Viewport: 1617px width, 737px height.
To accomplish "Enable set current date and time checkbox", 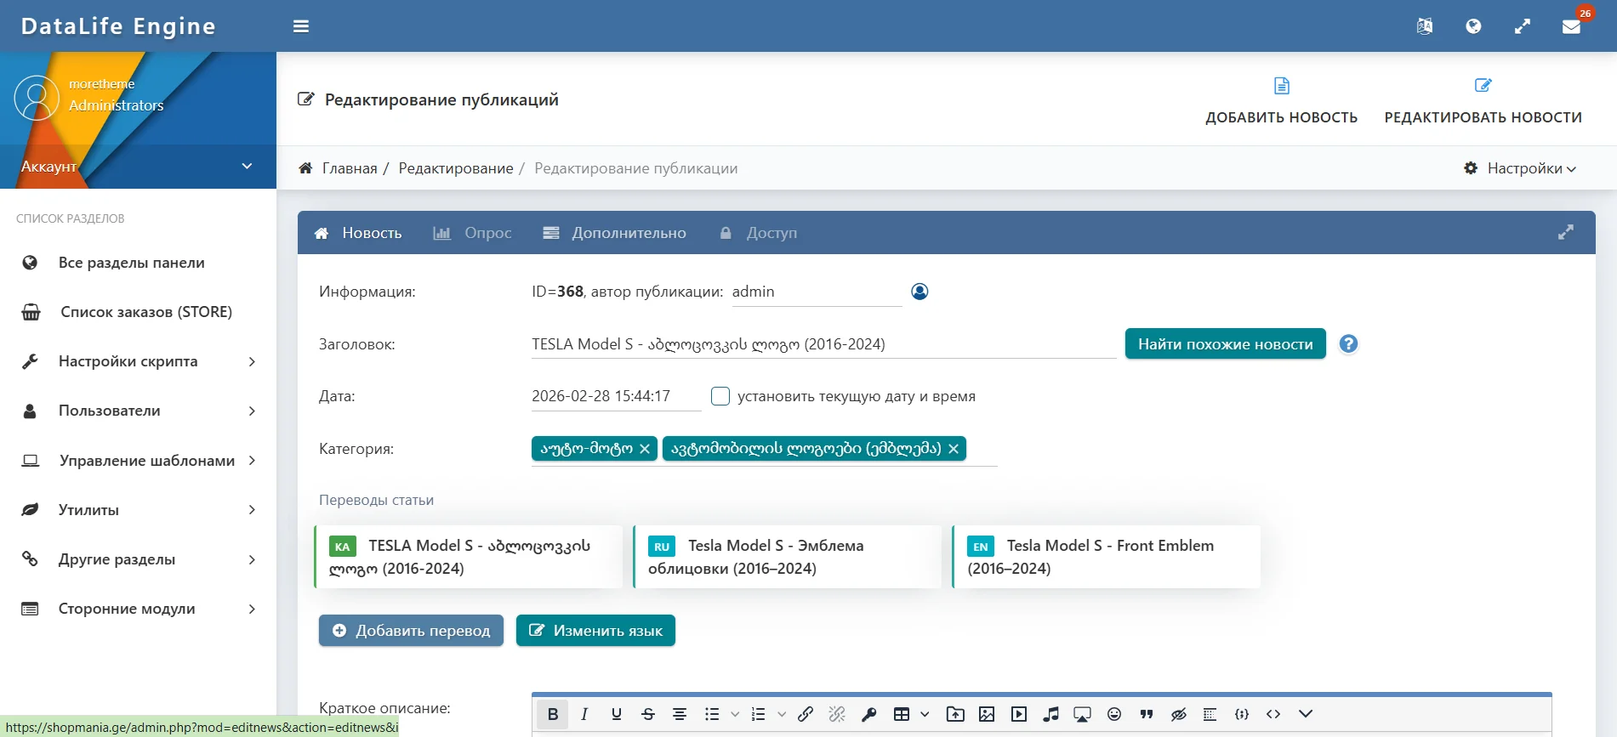I will coord(720,396).
